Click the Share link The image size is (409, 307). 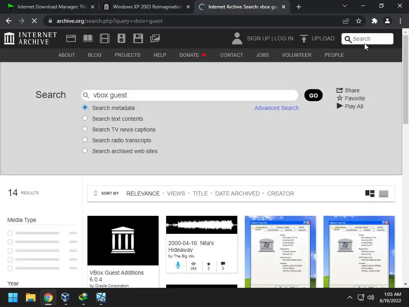pos(348,90)
